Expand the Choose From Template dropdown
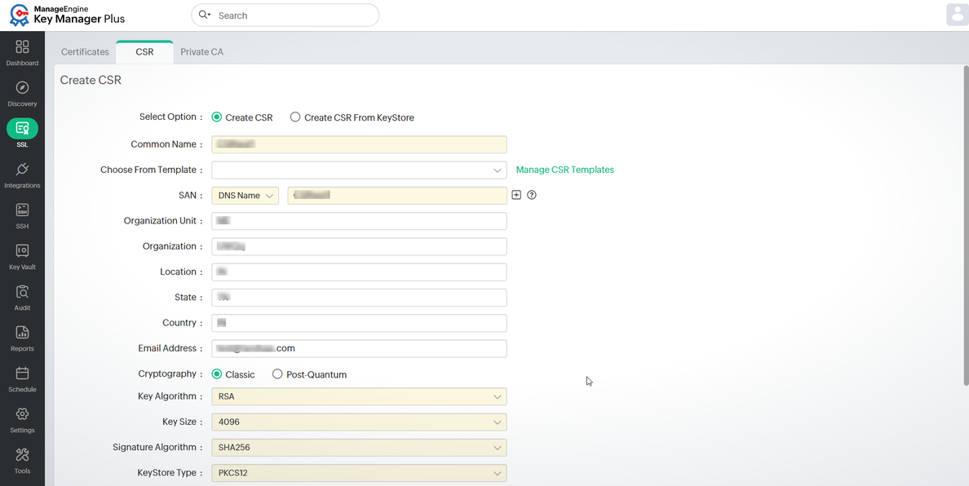Screen dimensions: 969x486 tap(359, 170)
